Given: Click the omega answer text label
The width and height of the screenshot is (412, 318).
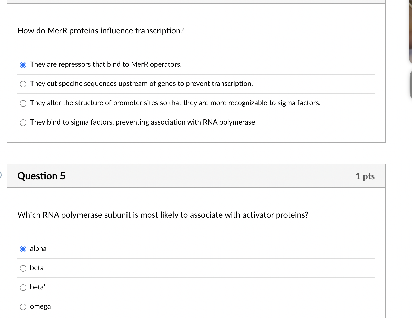Looking at the screenshot, I should [x=40, y=307].
